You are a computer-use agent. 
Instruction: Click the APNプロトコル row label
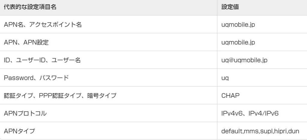[25, 113]
